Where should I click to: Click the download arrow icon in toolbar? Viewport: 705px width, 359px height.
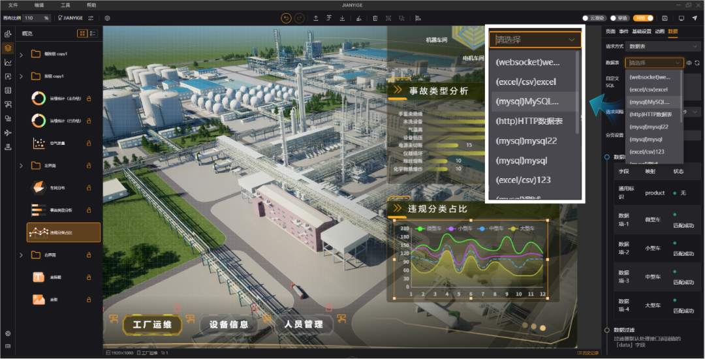[x=342, y=18]
